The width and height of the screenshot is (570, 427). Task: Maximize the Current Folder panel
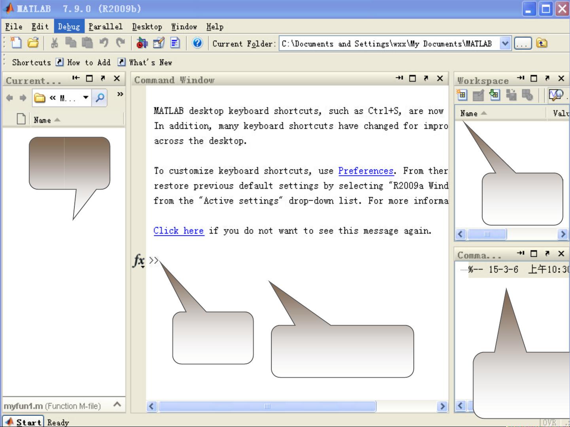89,78
